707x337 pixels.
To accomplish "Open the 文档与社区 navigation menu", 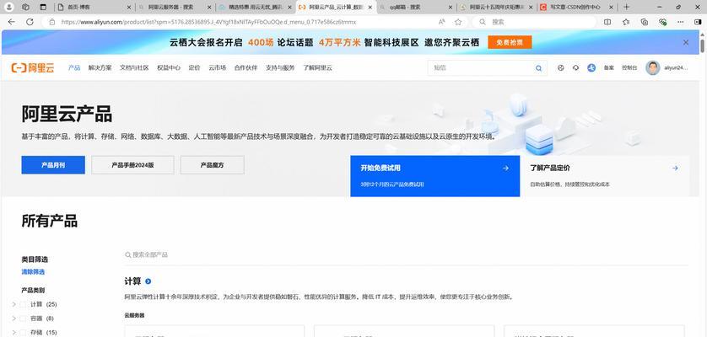I will tap(134, 68).
